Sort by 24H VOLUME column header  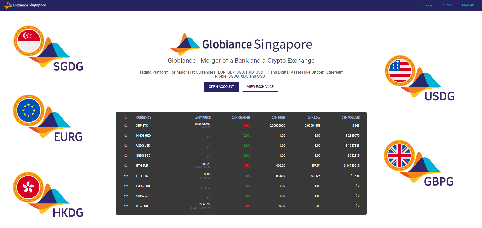point(350,118)
